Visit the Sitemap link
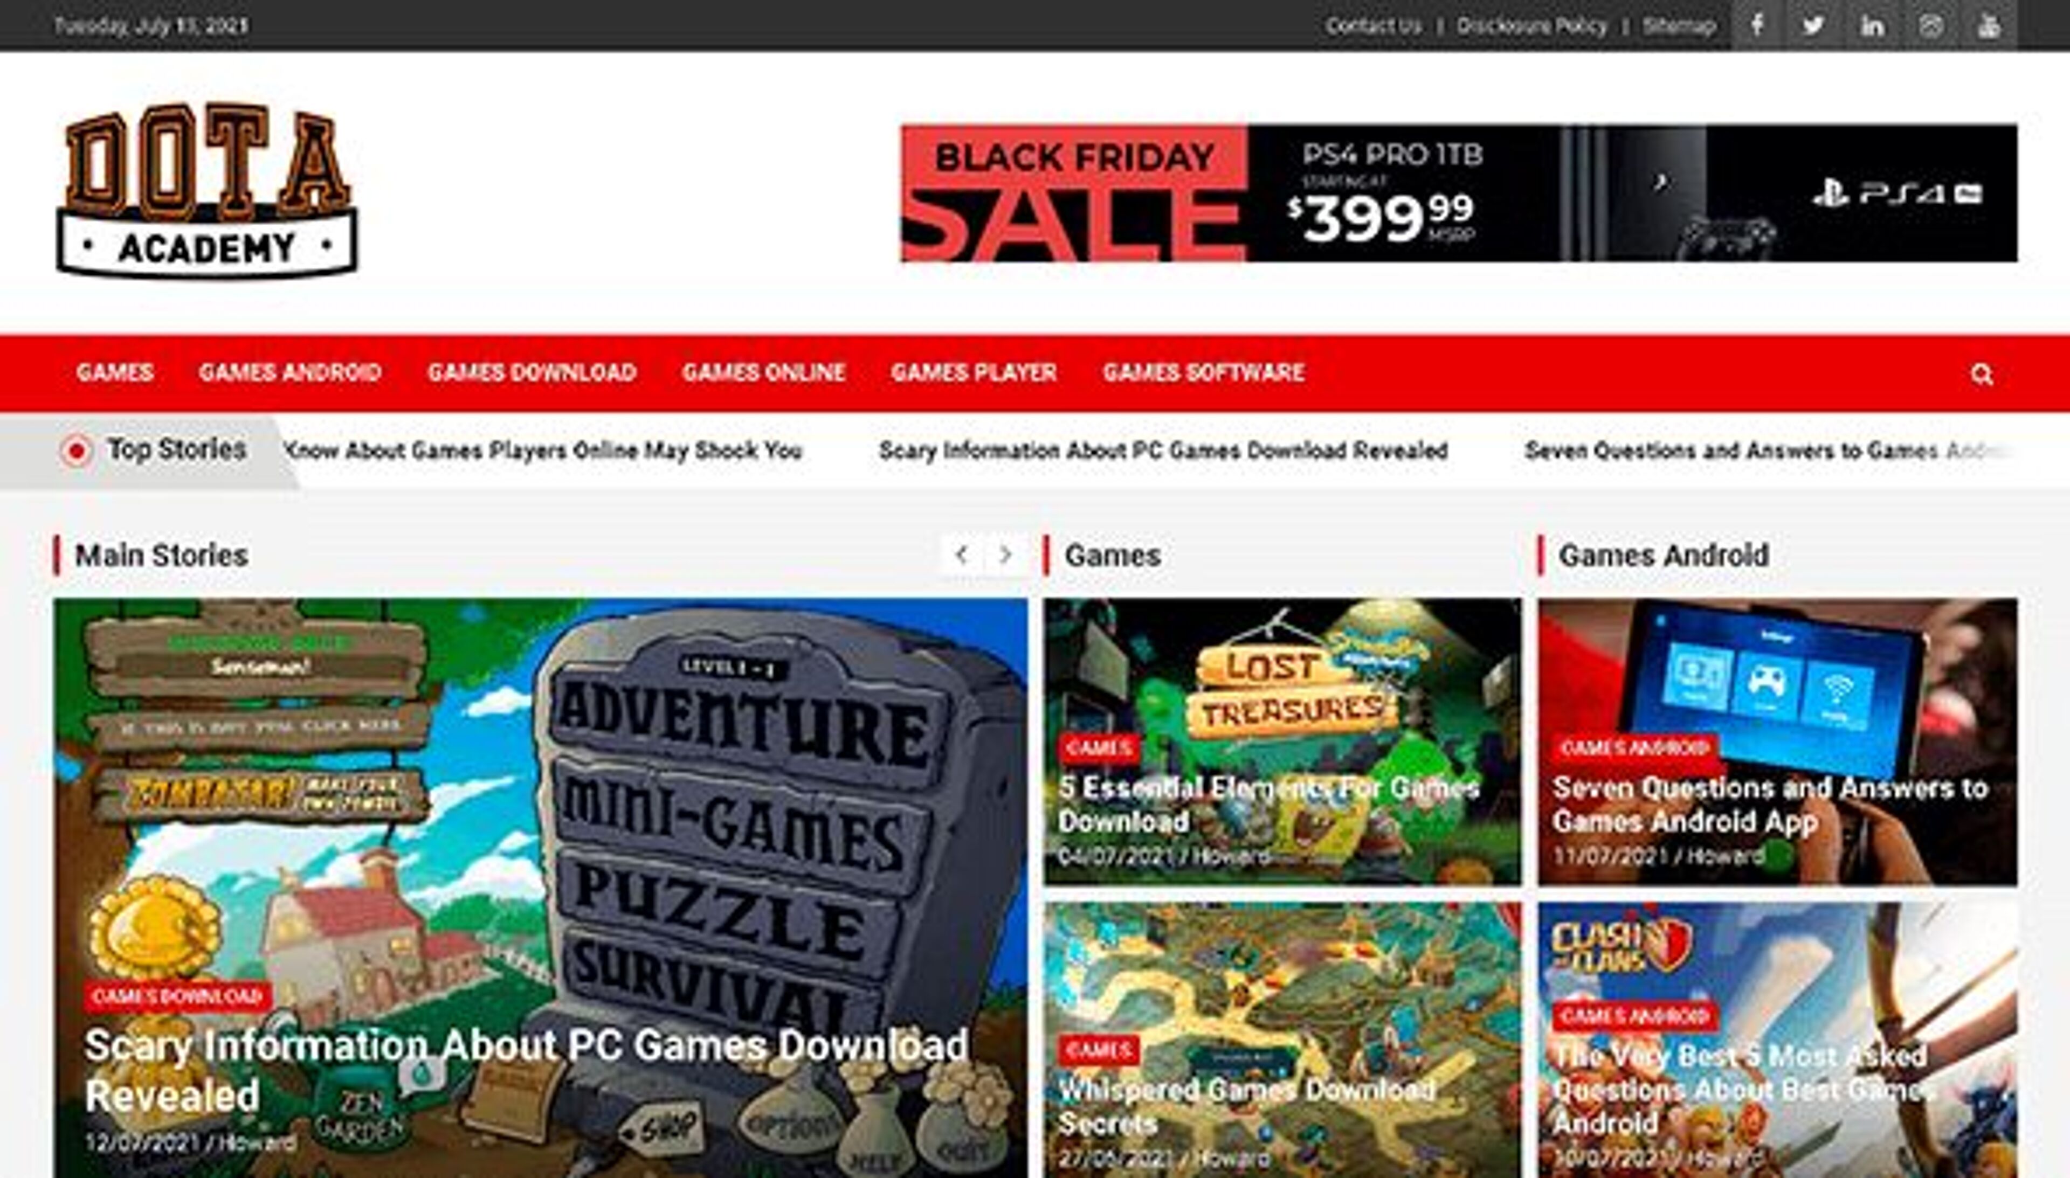The height and width of the screenshot is (1178, 2070). pyautogui.click(x=1679, y=26)
